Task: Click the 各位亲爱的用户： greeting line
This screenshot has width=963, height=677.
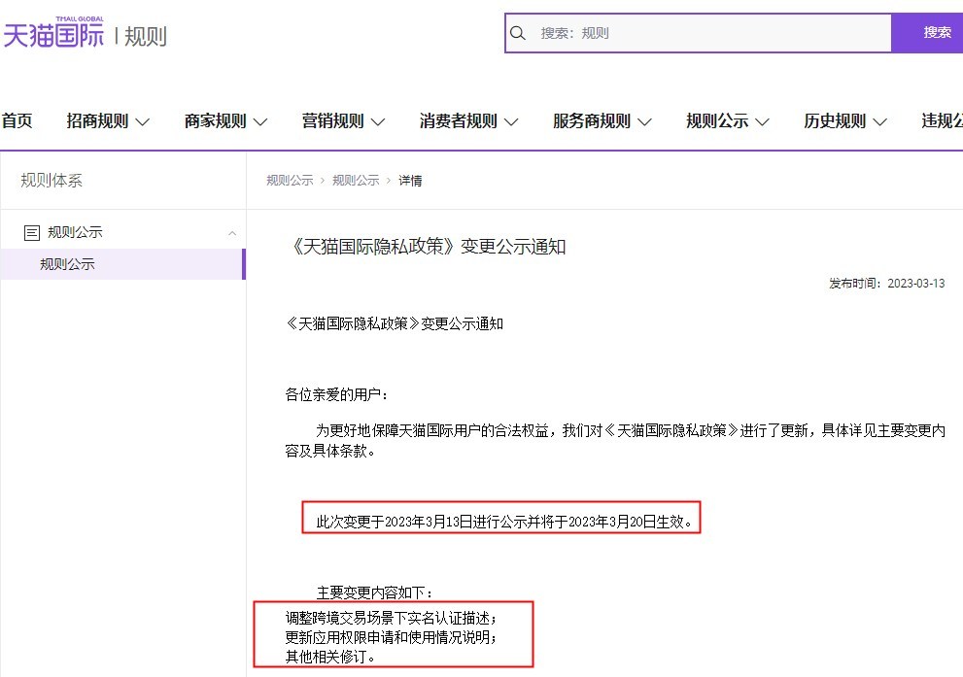Action: pos(336,394)
